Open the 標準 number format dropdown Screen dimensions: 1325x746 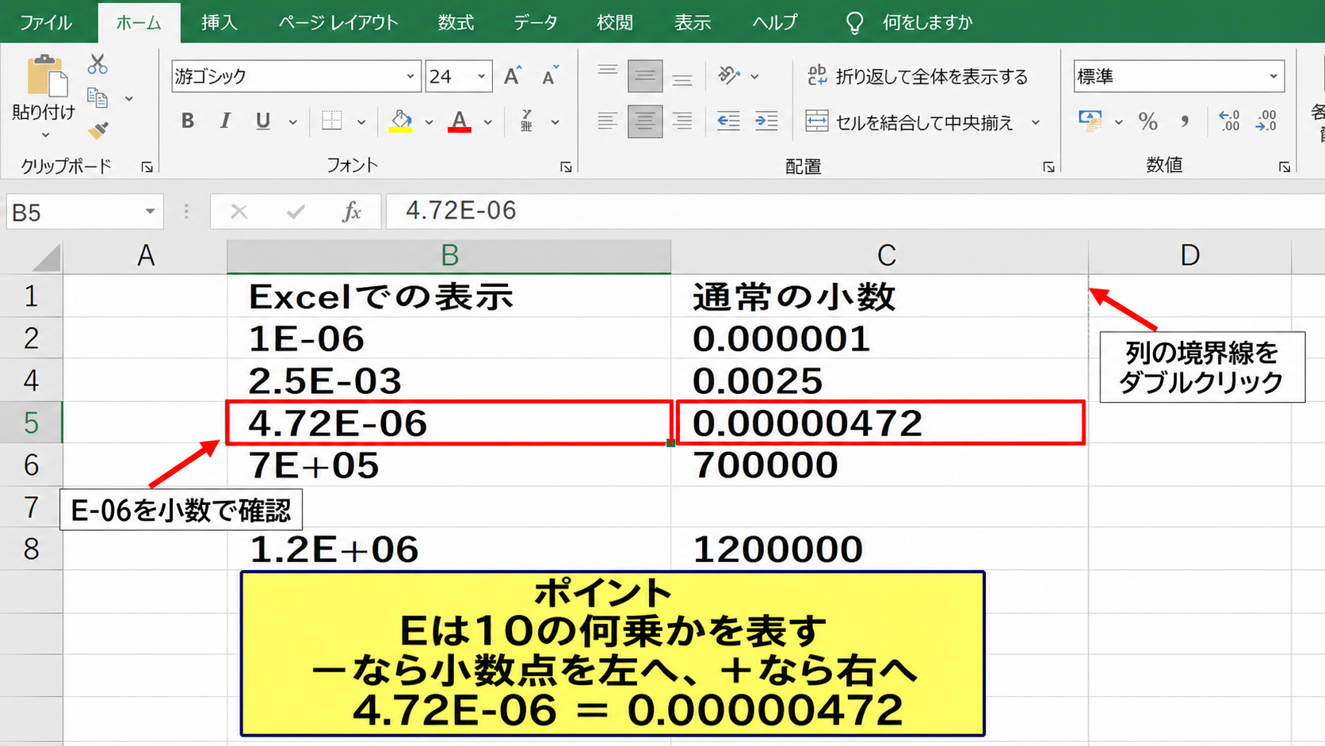pyautogui.click(x=1273, y=77)
